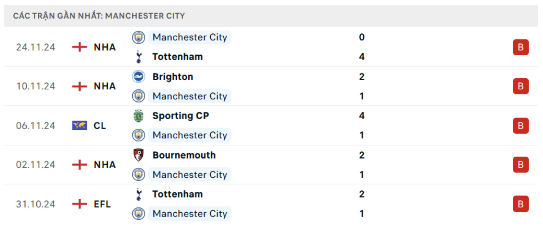
Task: Click the red B badge for the 31.10.24 match
Action: pyautogui.click(x=521, y=204)
